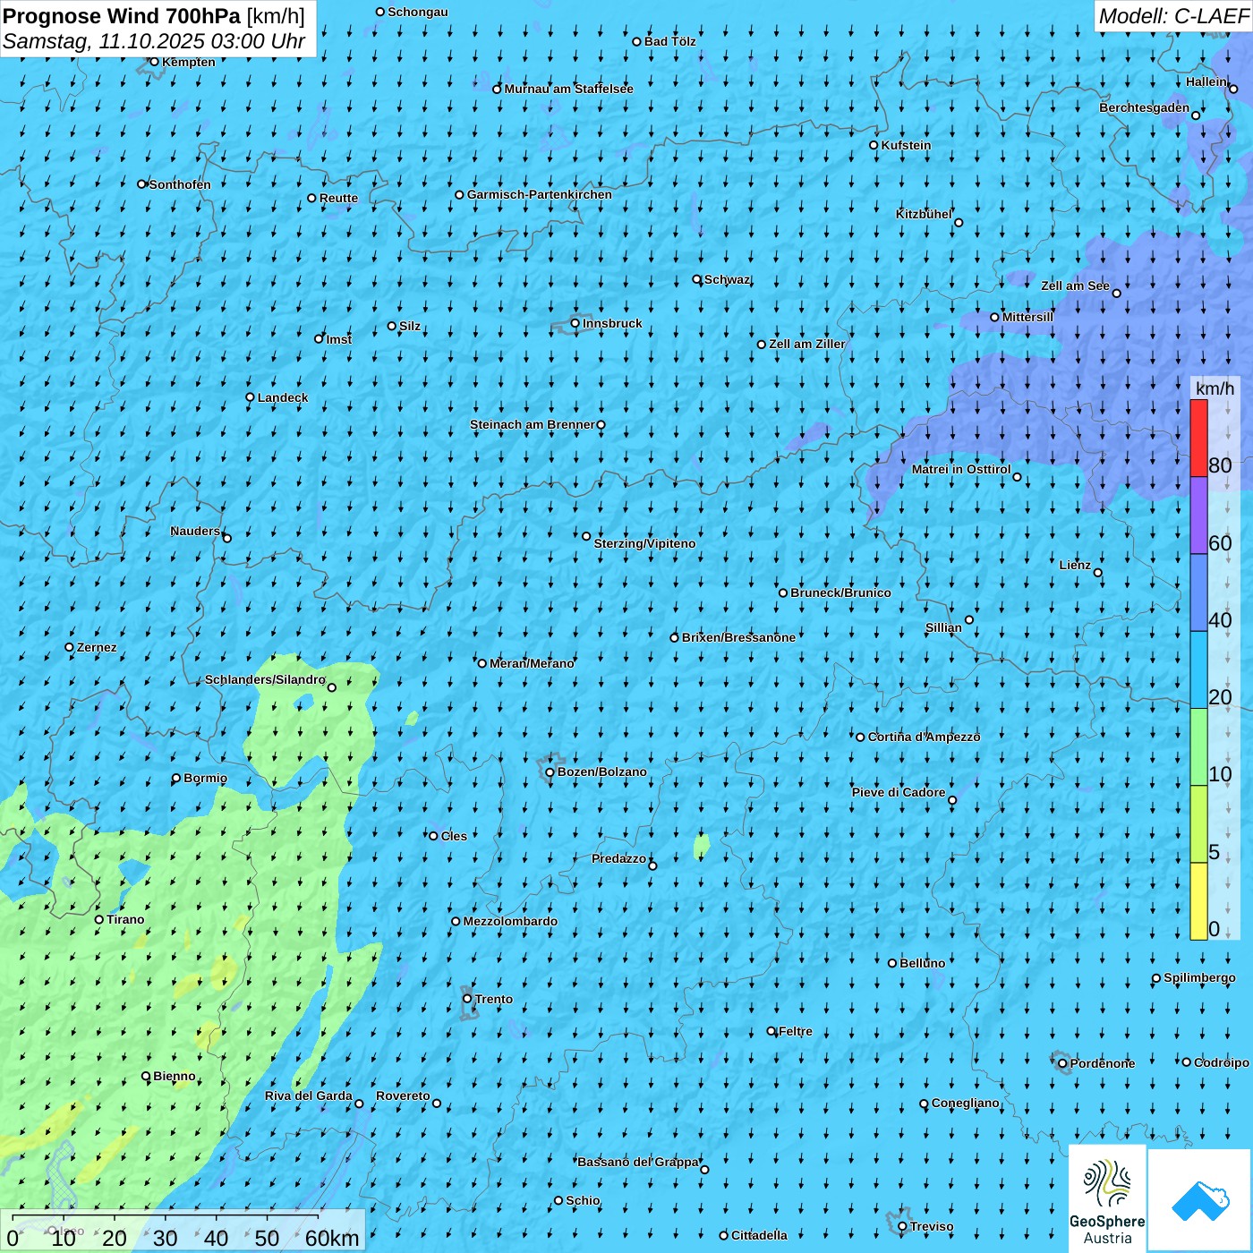Click the Bormio city marker circle
Image resolution: width=1253 pixels, height=1253 pixels.
[x=176, y=779]
